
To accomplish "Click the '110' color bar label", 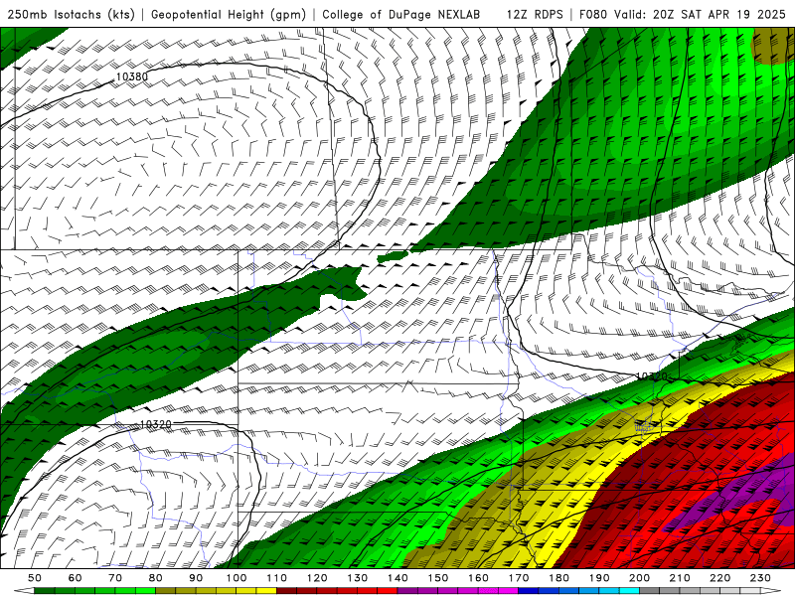I will click(276, 578).
